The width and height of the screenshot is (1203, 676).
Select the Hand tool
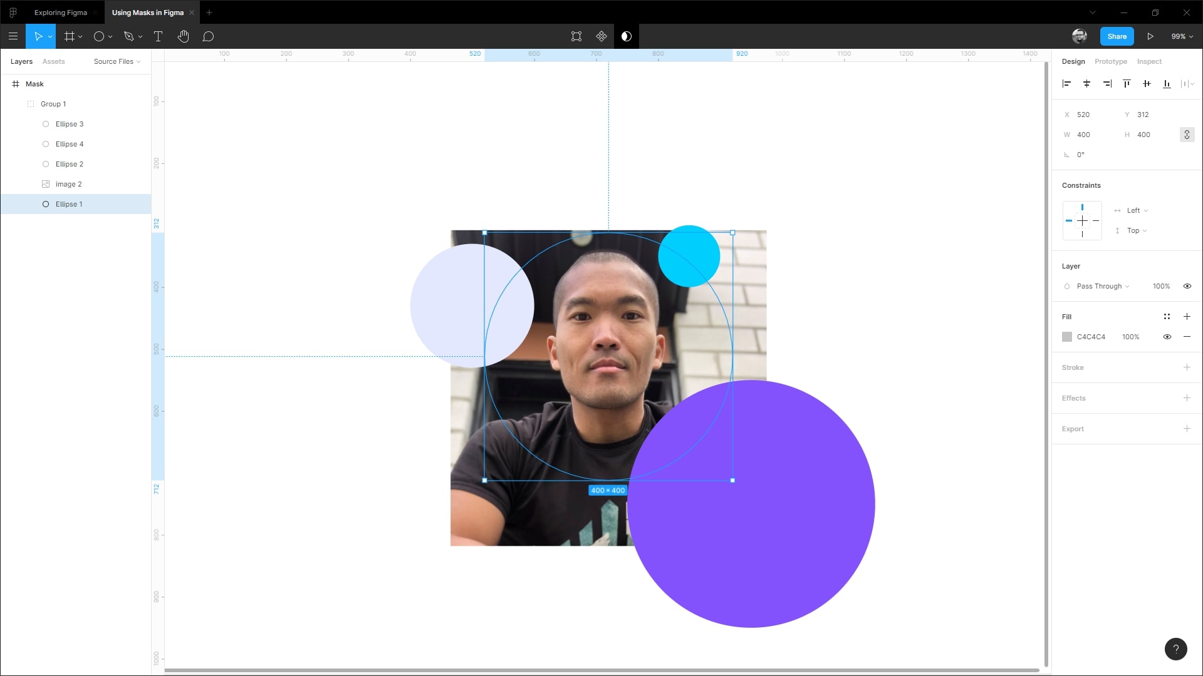[x=183, y=36]
